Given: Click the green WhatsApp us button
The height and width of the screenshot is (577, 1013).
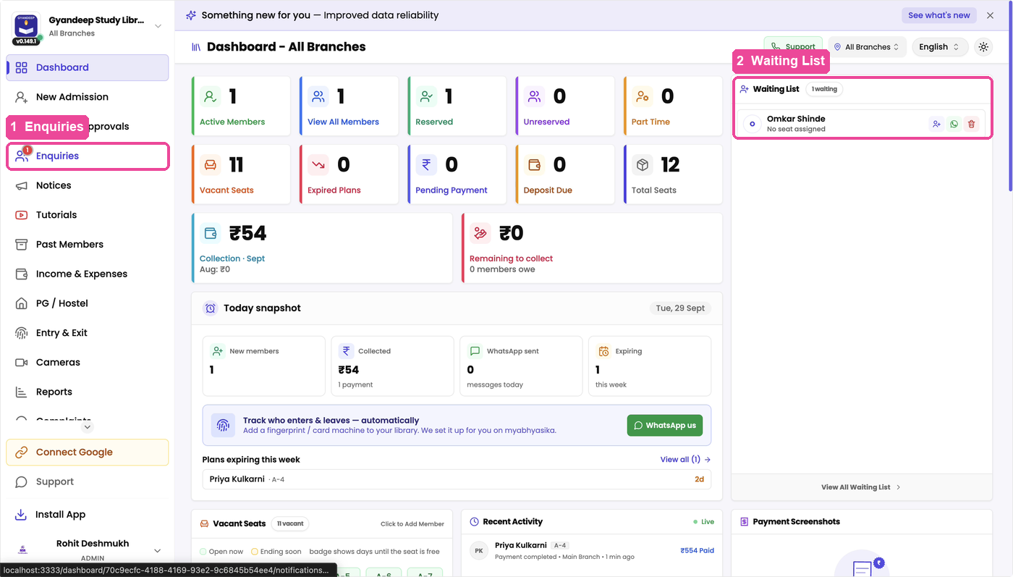Looking at the screenshot, I should click(665, 426).
